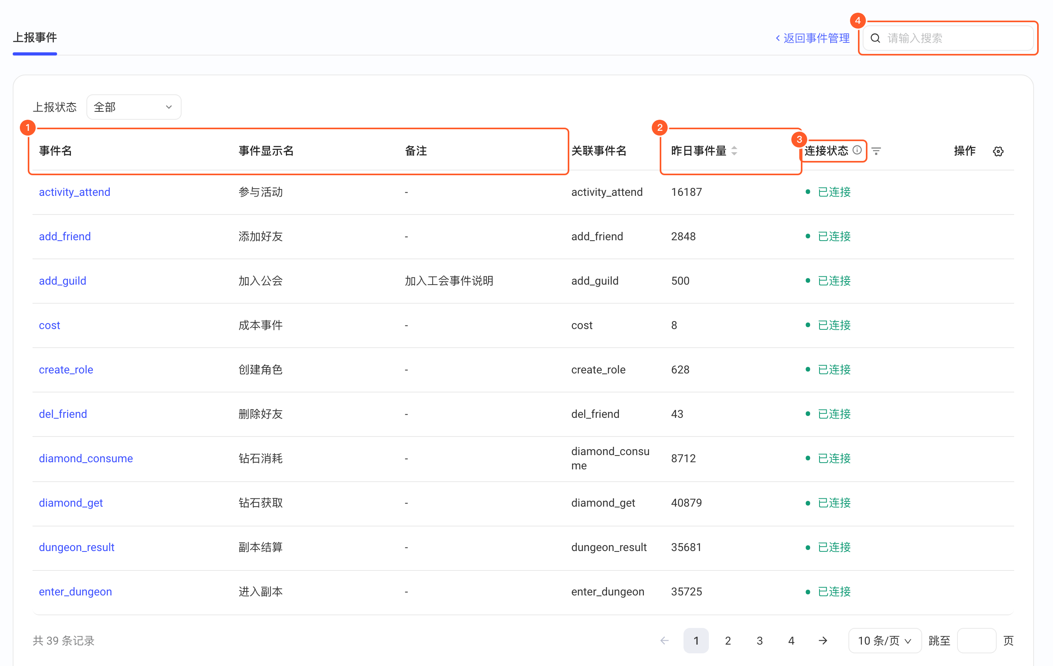This screenshot has width=1053, height=666.
Task: Open the activity_attend event link
Action: (x=75, y=192)
